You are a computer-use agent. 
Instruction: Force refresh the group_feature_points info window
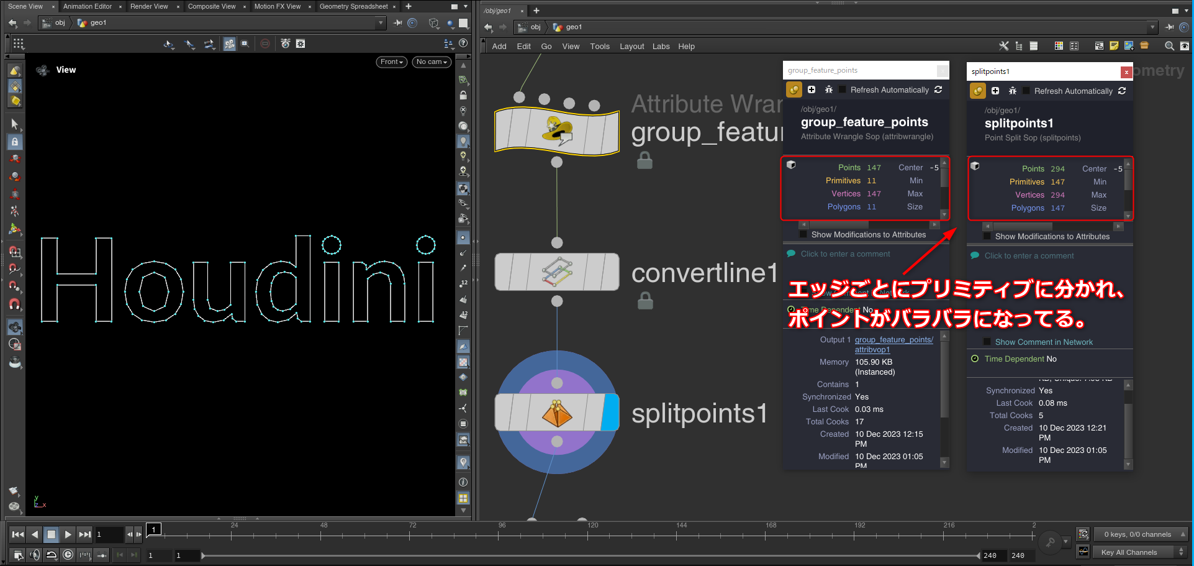[938, 89]
